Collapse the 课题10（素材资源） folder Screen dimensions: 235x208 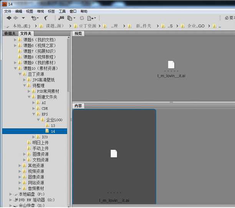[15, 68]
